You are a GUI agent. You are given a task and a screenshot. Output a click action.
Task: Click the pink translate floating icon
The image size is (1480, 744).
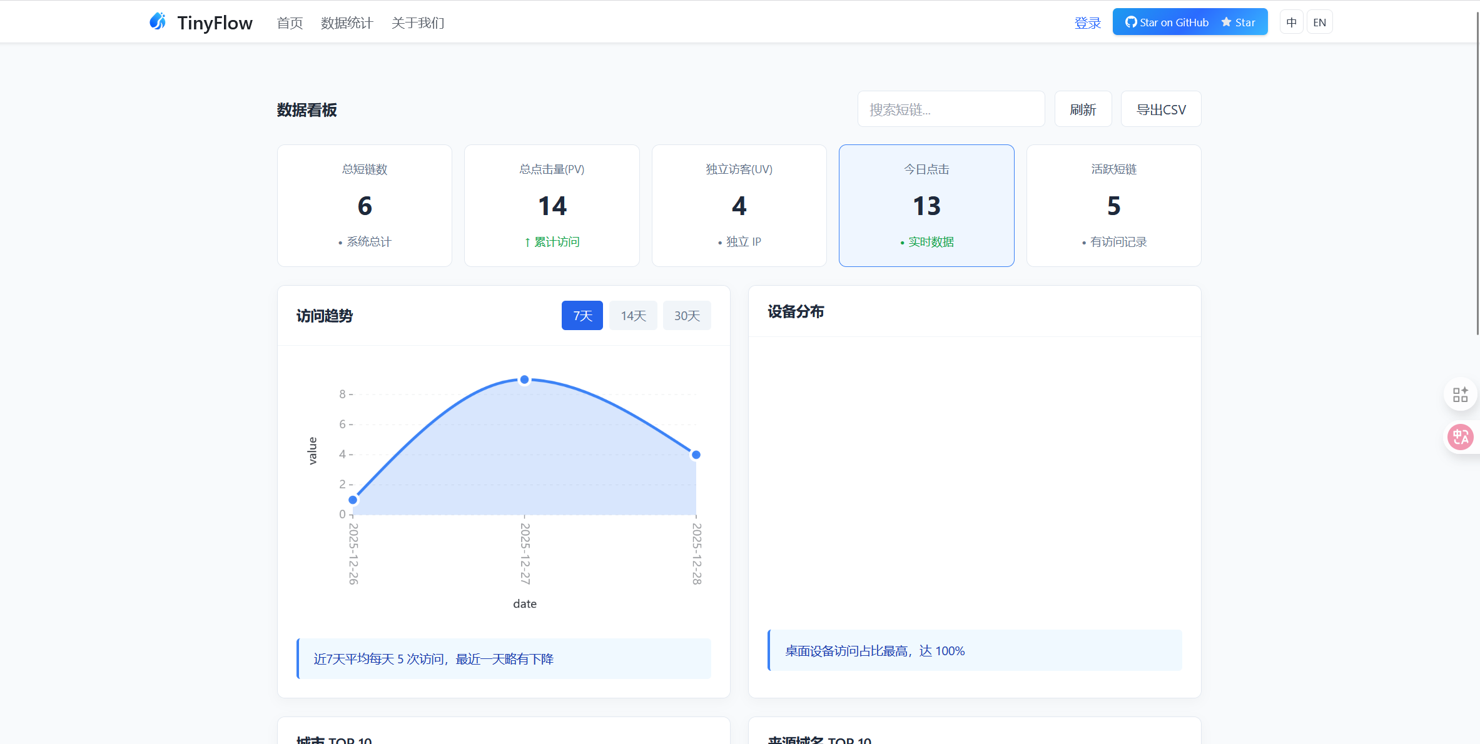coord(1461,436)
